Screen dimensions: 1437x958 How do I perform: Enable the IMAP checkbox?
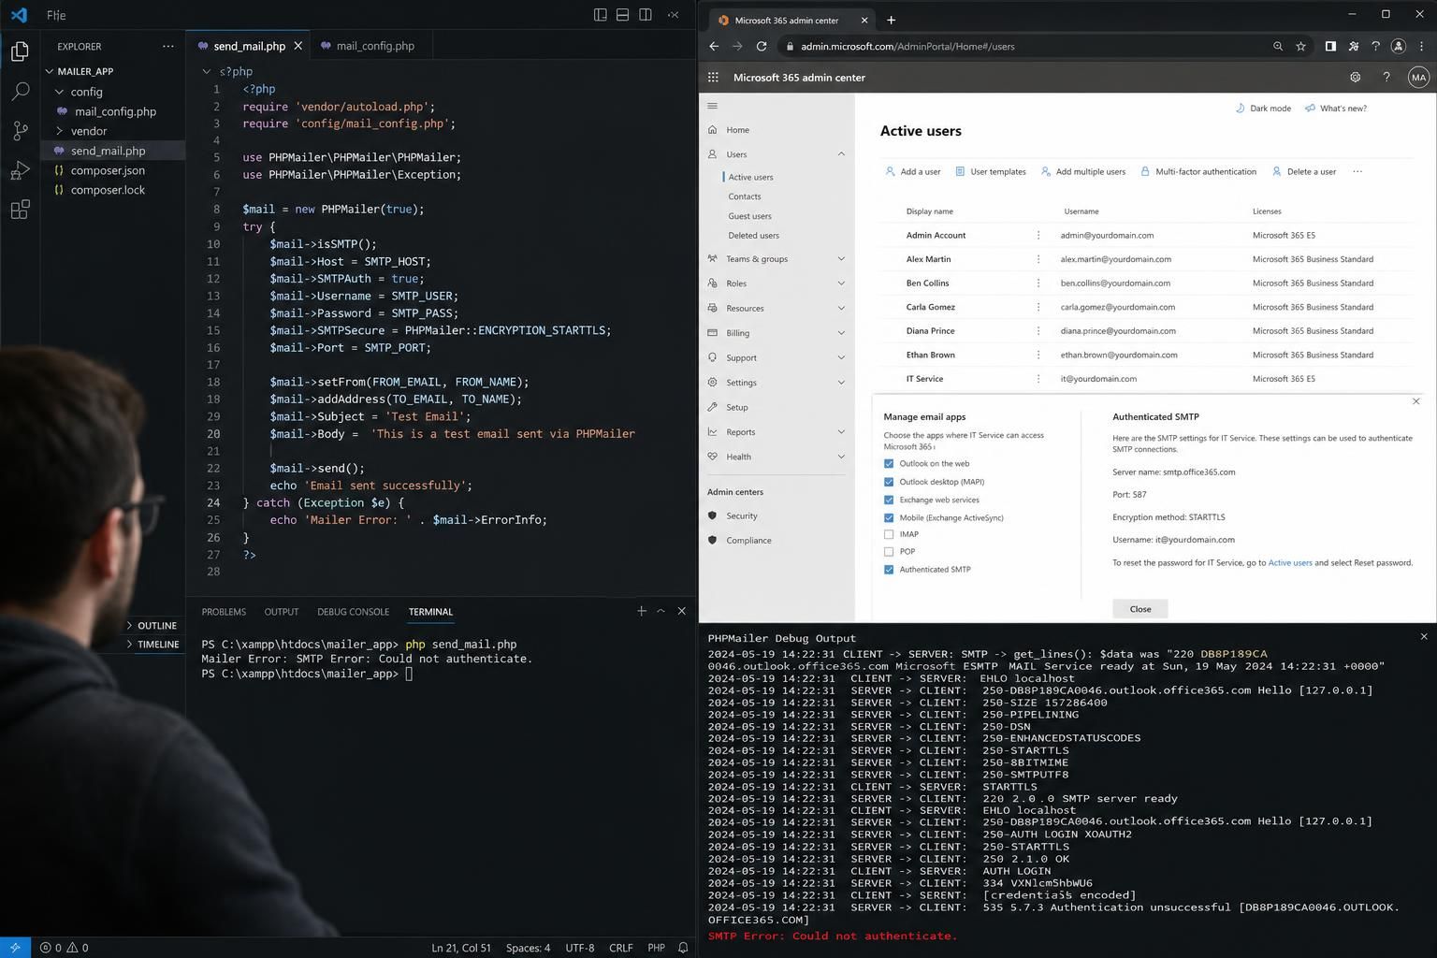click(889, 534)
